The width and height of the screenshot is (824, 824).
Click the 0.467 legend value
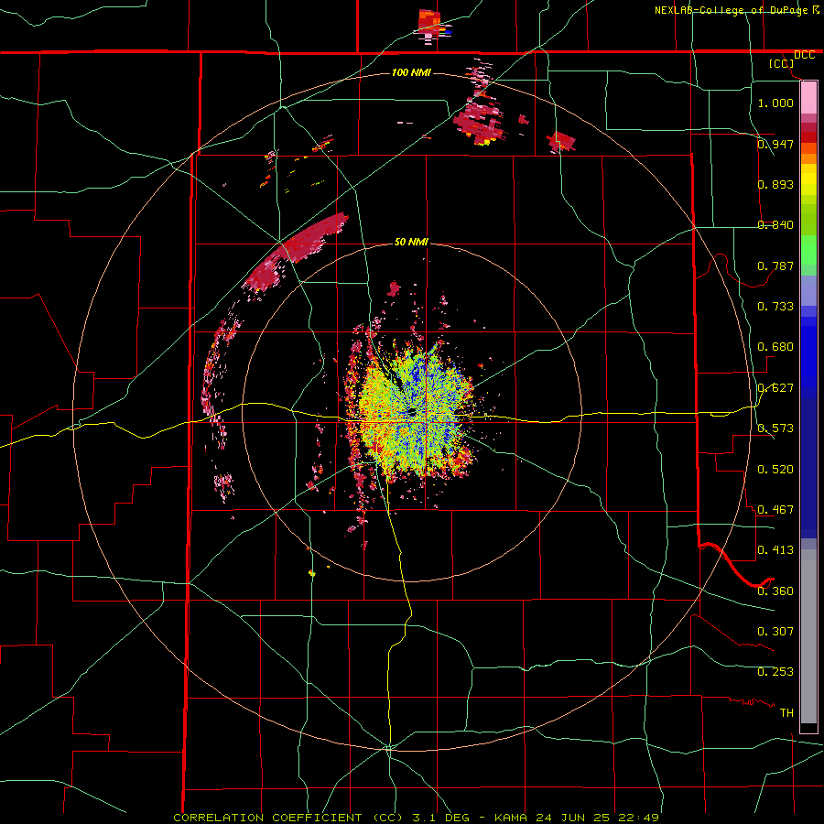tap(775, 510)
